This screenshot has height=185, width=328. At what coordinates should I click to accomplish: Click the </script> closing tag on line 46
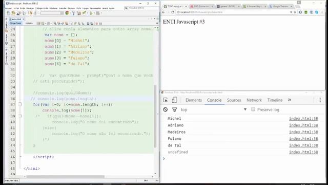click(x=44, y=157)
